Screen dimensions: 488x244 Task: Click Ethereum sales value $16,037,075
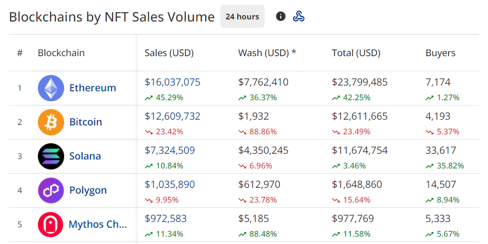pos(172,82)
